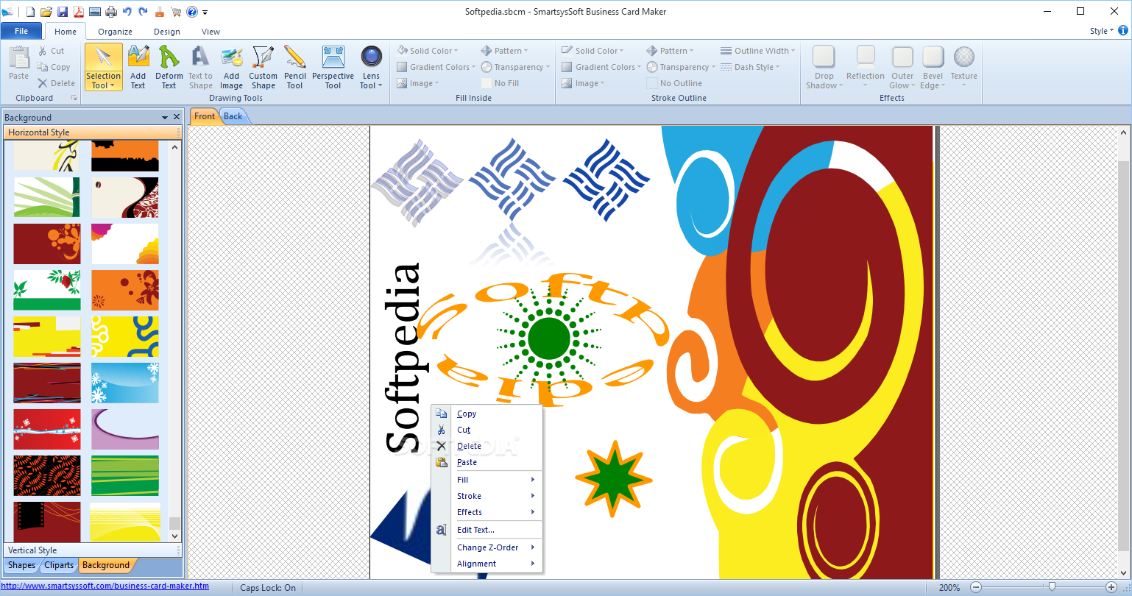Click the export as image icon
The image size is (1132, 596).
94,12
